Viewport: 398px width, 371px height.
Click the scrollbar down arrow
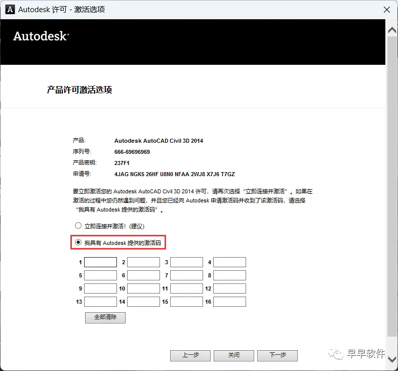[x=392, y=359]
